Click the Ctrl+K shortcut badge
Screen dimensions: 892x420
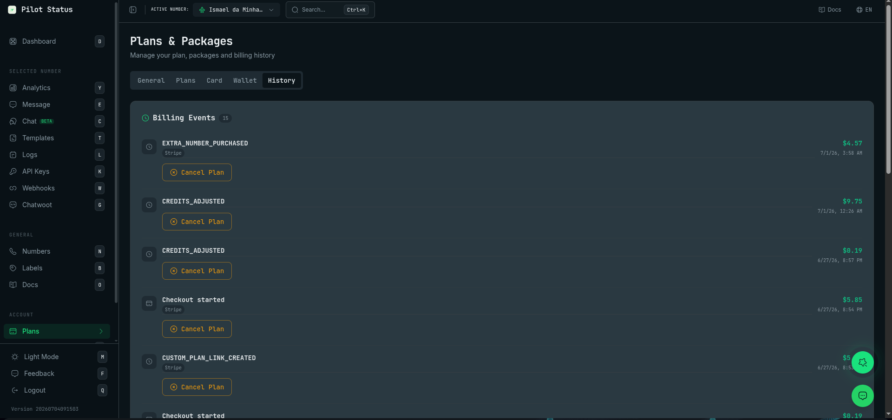click(x=356, y=10)
